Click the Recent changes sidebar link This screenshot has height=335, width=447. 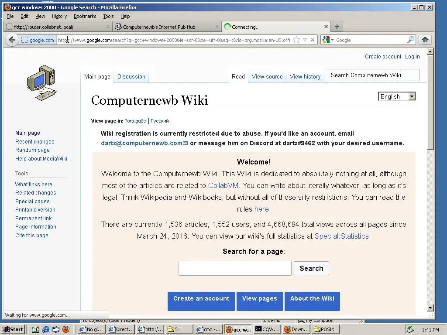click(35, 142)
